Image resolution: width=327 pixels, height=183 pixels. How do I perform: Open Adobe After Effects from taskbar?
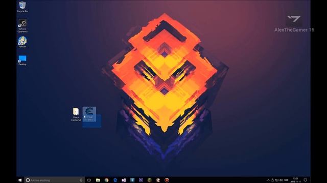(x=141, y=180)
